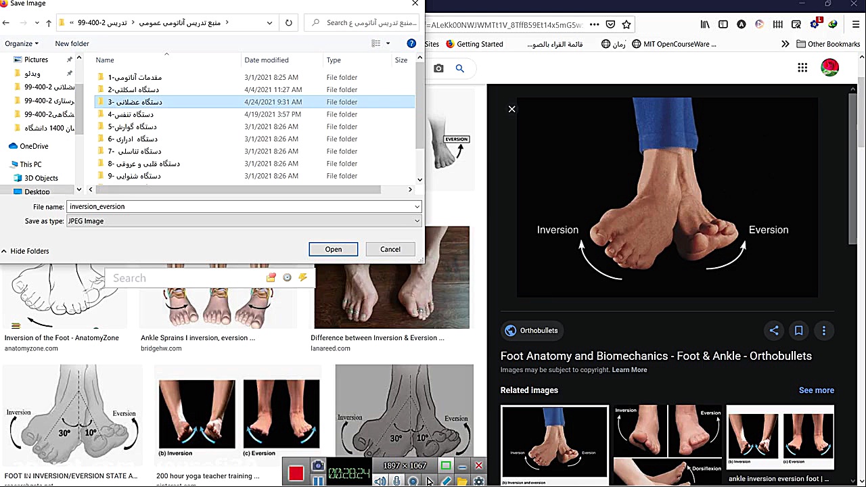Select folder row starting with 8-
Screen dimensions: 866x487
pyautogui.click(x=254, y=164)
